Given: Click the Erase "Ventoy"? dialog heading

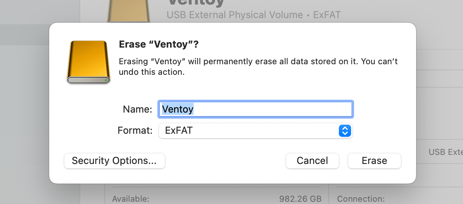Looking at the screenshot, I should tap(158, 45).
